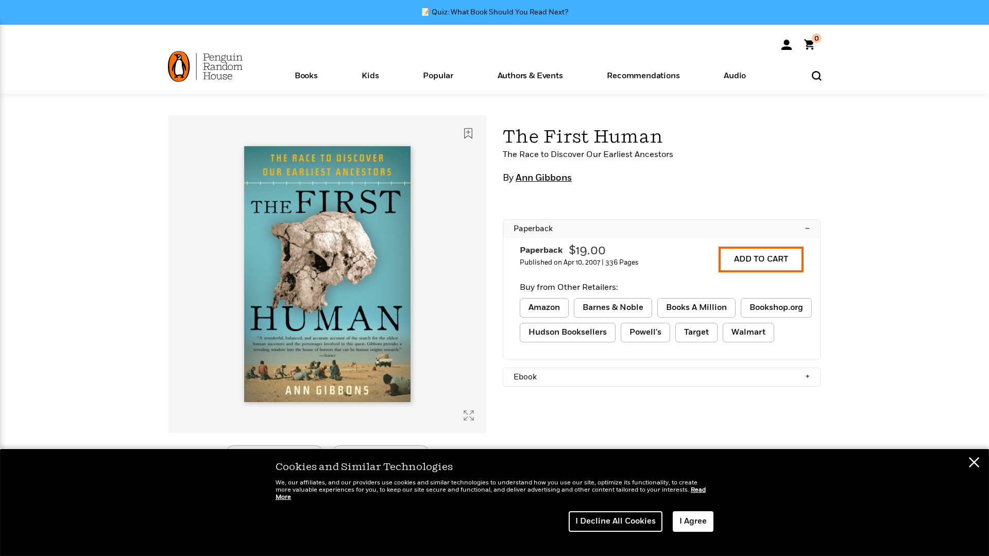Click the title 'The First Human'
Screen dimensions: 989x556
tap(583, 137)
